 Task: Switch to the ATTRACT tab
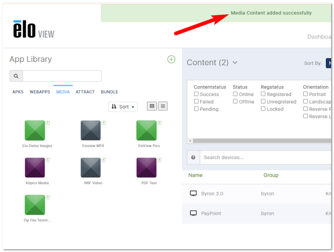point(85,92)
